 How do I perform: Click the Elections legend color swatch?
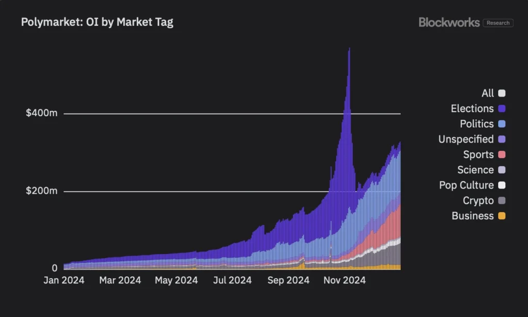point(502,108)
